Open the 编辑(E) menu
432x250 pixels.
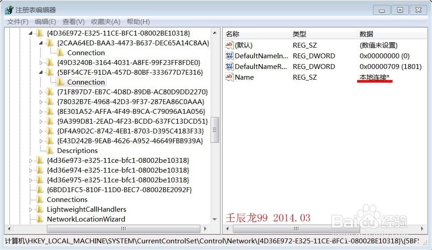click(46, 22)
